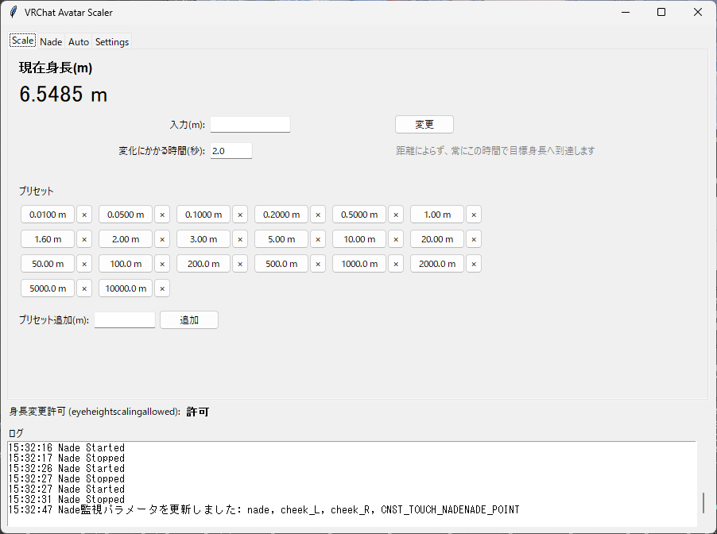
Task: Switch to the Nade tab
Action: 51,41
